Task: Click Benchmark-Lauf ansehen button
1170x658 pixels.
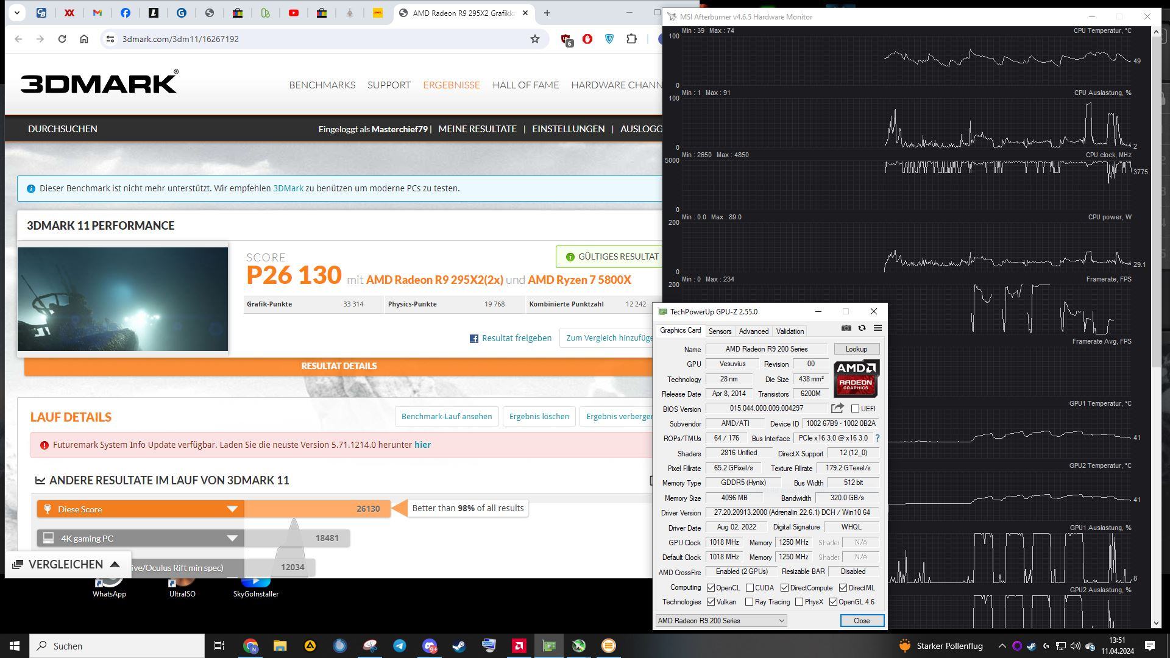Action: pyautogui.click(x=447, y=417)
